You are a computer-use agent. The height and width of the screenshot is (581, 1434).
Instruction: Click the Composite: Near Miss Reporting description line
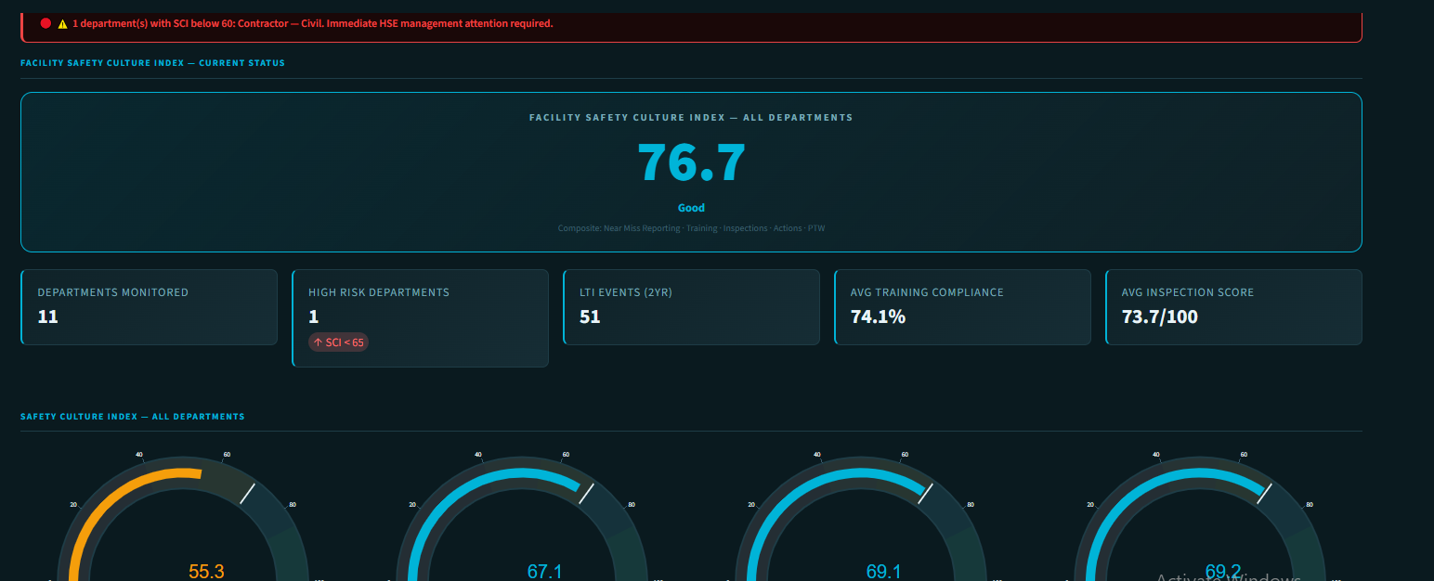[691, 228]
